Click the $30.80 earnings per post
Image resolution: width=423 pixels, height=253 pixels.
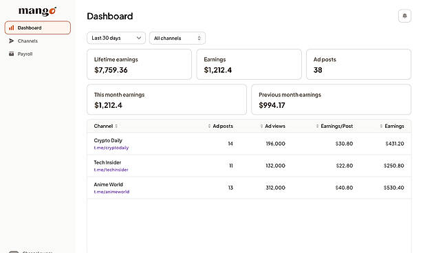click(x=344, y=144)
